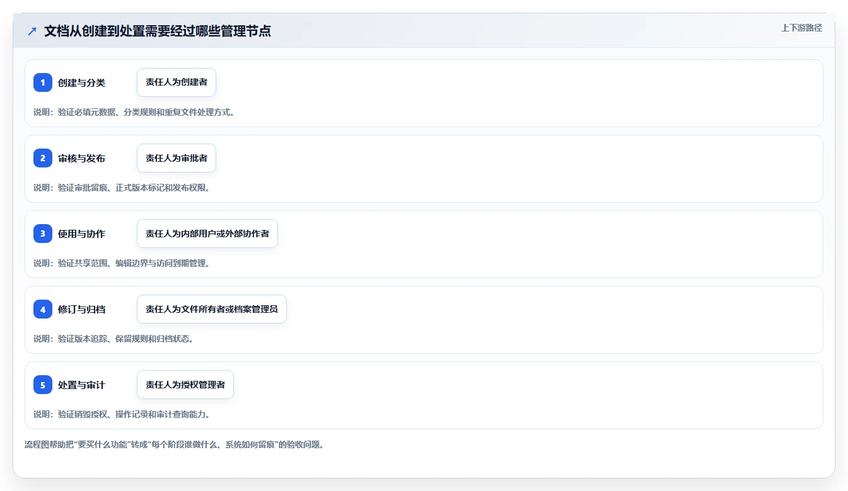Click the footer note starting with 流程图帮助把
The image size is (848, 491).
[174, 444]
